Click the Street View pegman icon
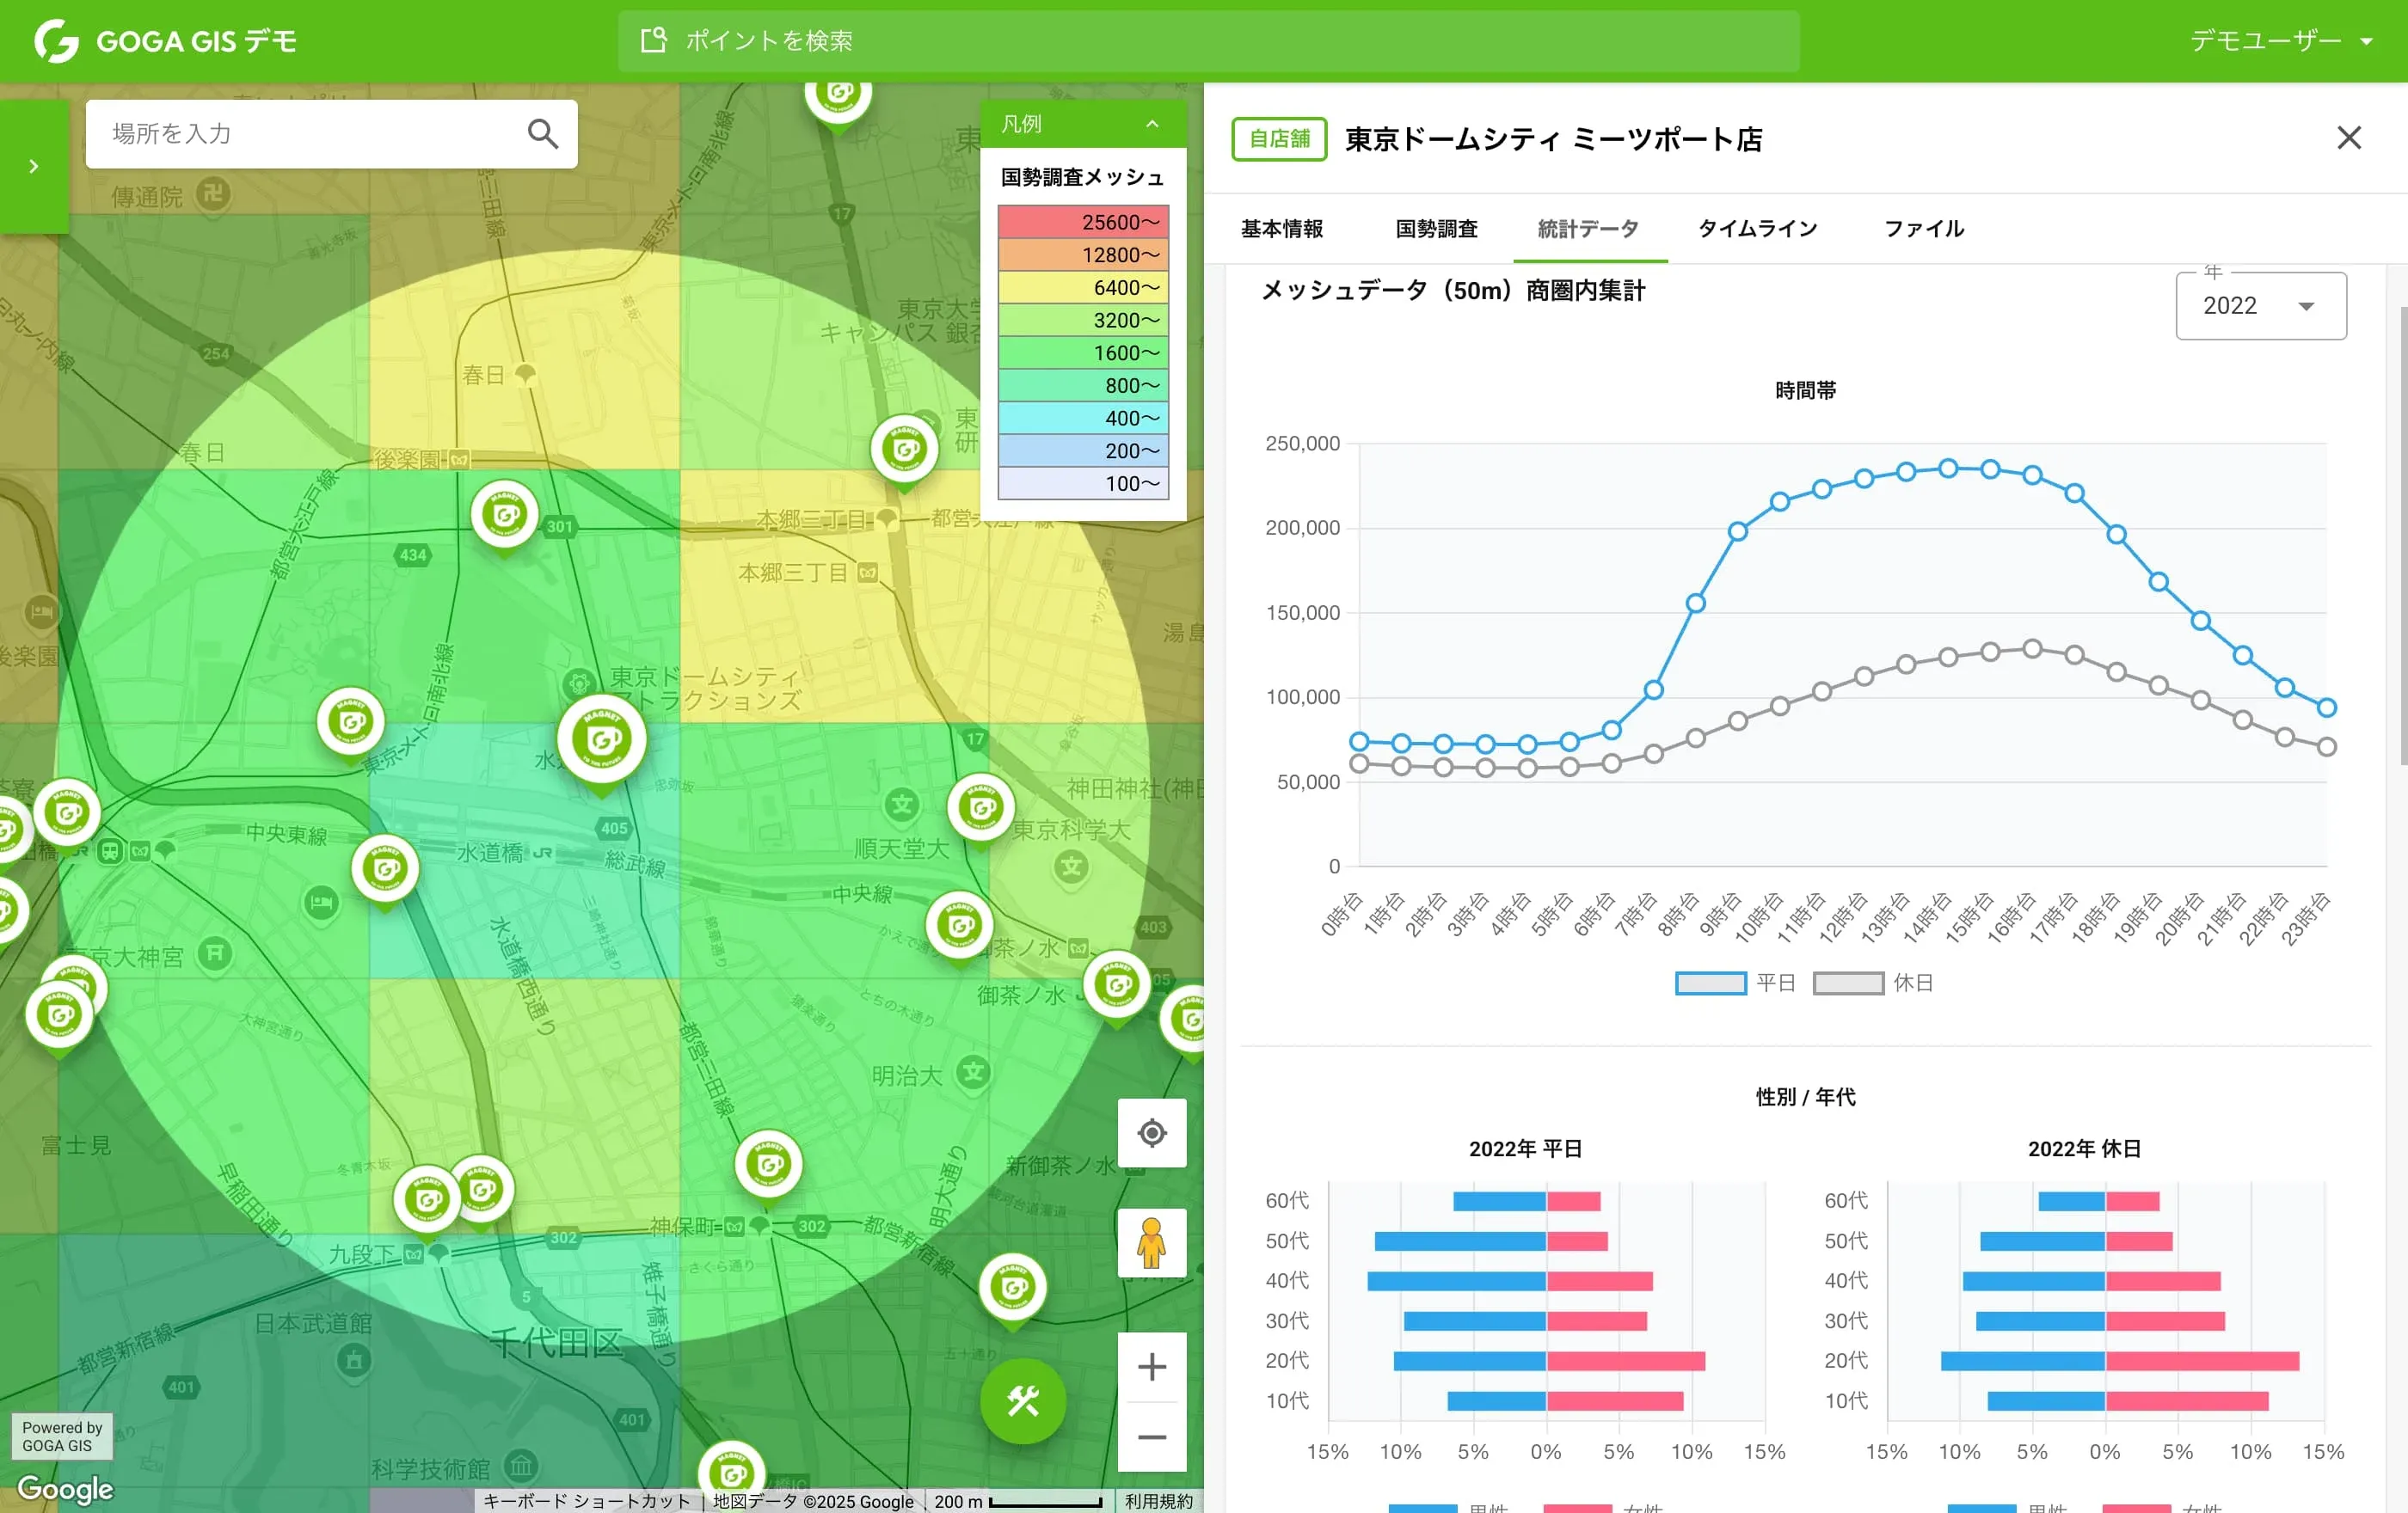The height and width of the screenshot is (1513, 2408). point(1151,1243)
